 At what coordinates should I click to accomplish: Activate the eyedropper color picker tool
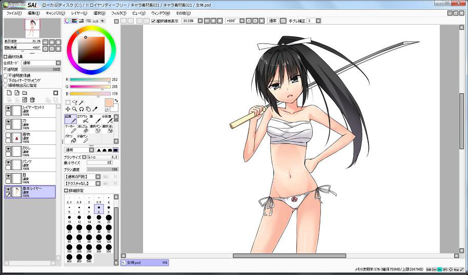tap(95, 109)
